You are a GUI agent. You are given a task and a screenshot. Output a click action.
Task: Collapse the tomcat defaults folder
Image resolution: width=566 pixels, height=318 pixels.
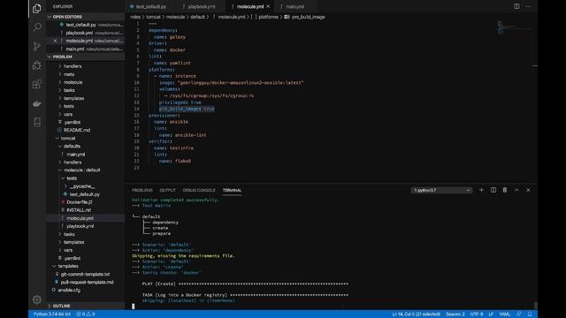pyautogui.click(x=72, y=146)
